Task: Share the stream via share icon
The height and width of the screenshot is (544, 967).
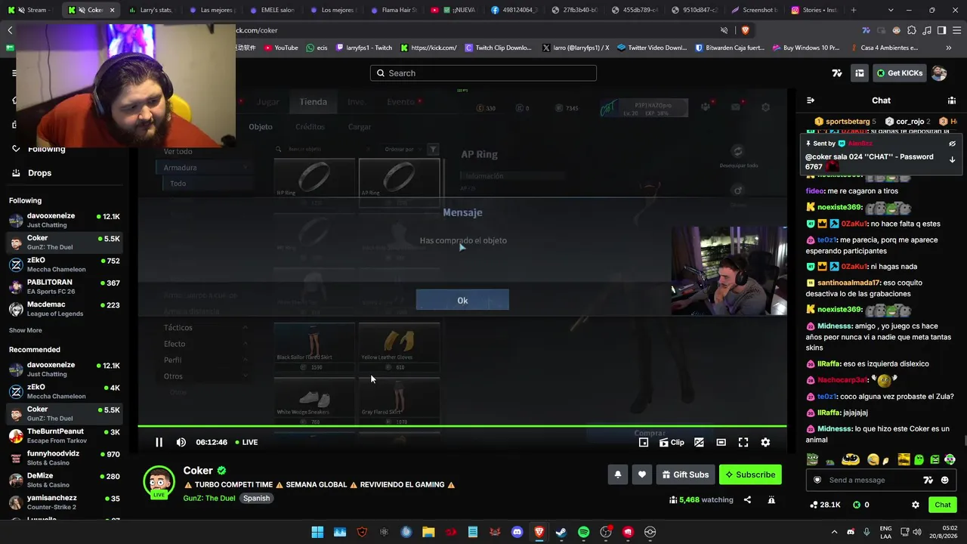Action: pyautogui.click(x=747, y=499)
